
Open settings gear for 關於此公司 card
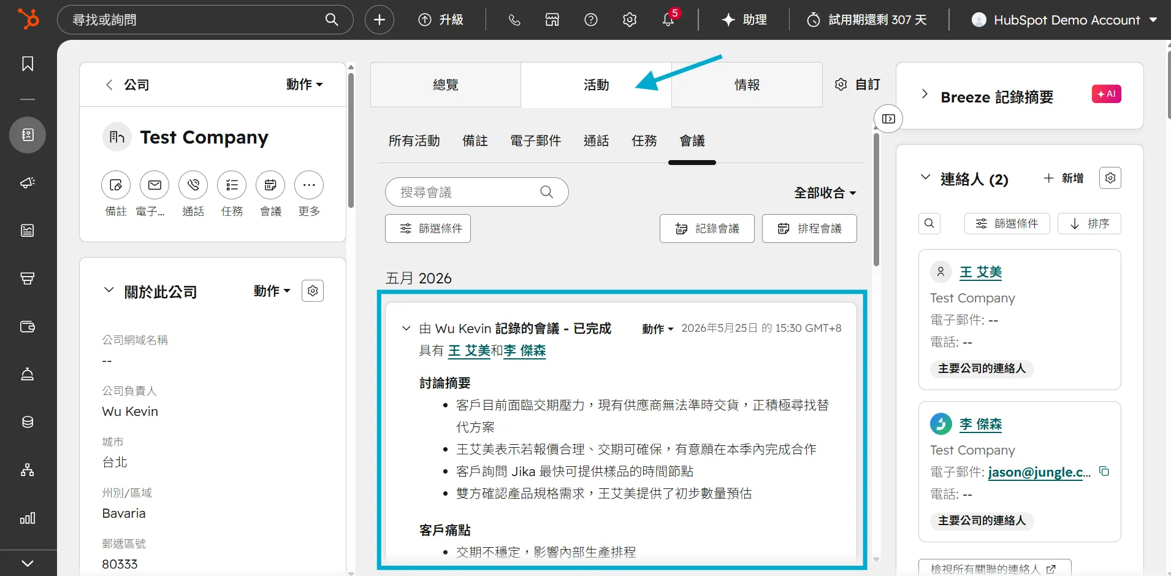[x=313, y=291]
